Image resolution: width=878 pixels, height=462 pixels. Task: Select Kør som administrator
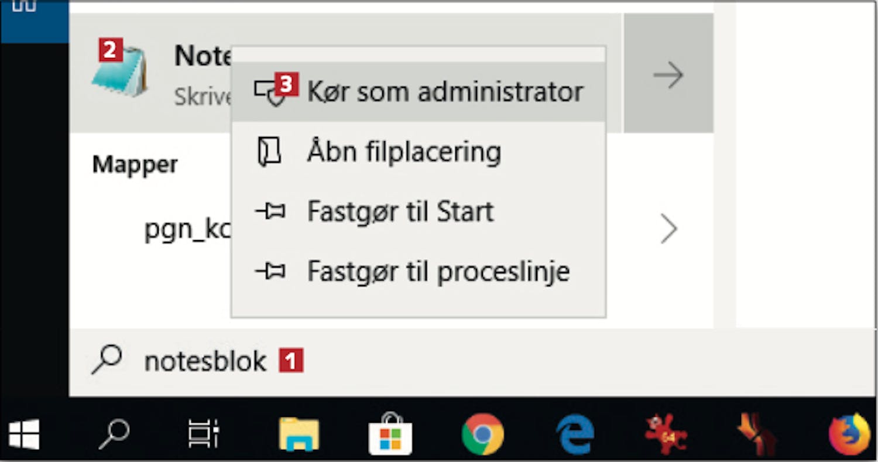(x=419, y=92)
